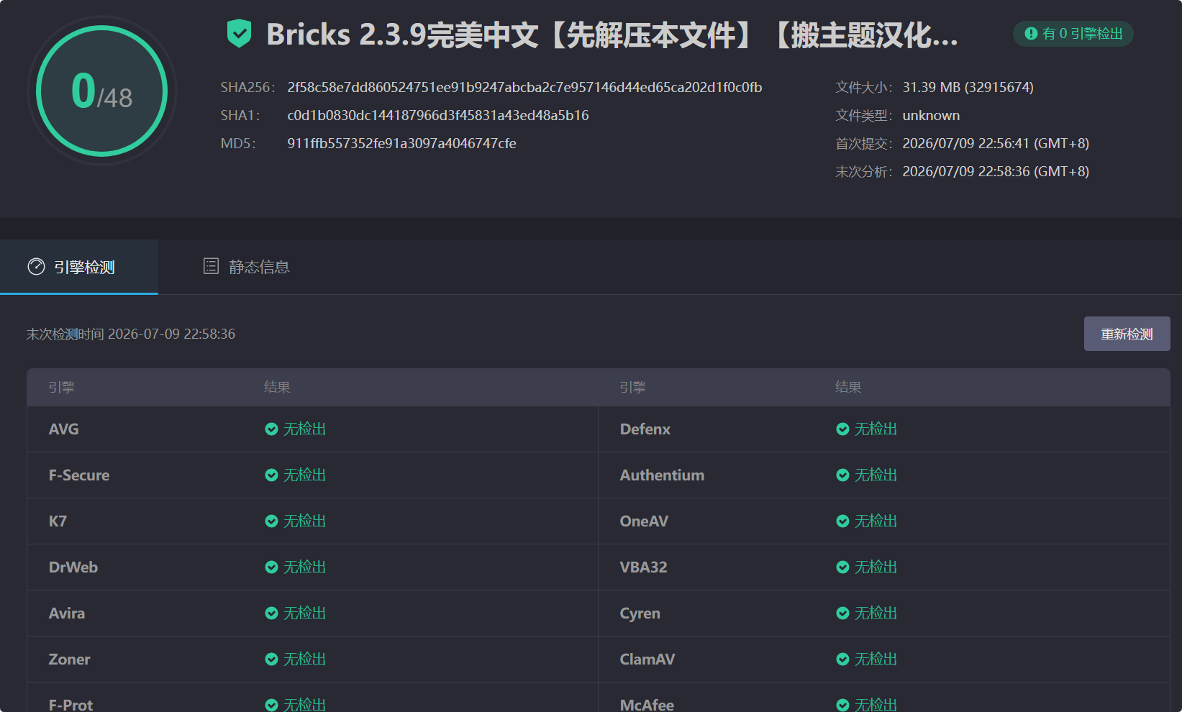Click the green check icon in ClamAV row
The height and width of the screenshot is (712, 1182).
[842, 659]
